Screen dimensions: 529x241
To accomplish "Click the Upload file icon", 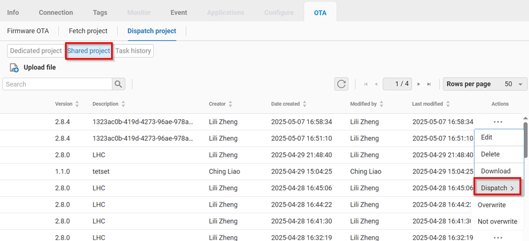I will tap(14, 68).
